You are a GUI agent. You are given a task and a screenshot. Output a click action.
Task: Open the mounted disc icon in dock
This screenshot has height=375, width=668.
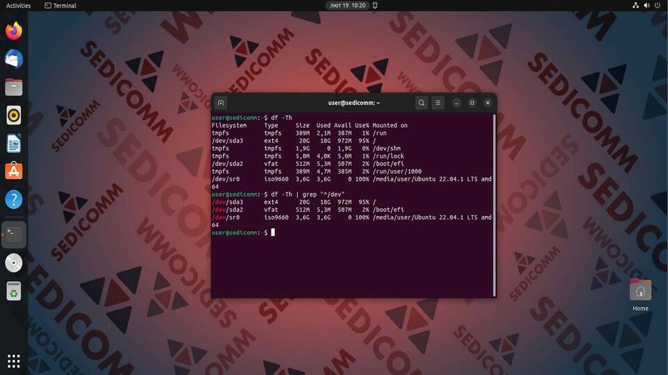14,262
